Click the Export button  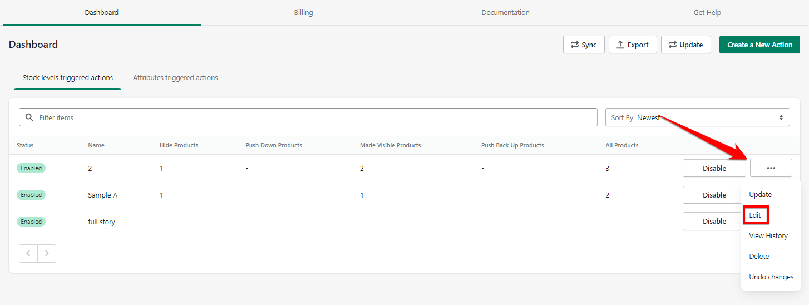[x=633, y=45]
